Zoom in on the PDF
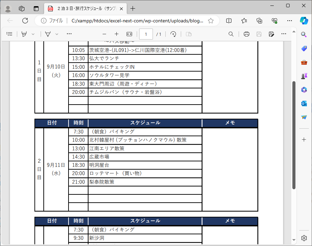312x246 pixels. pos(116,34)
